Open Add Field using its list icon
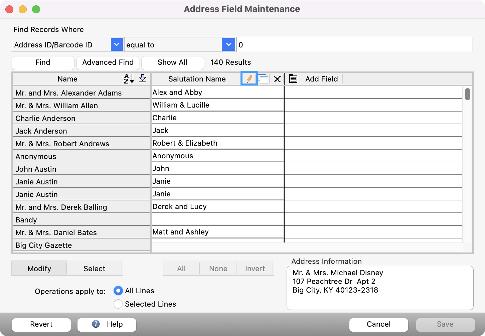This screenshot has height=336, width=485. [x=293, y=79]
